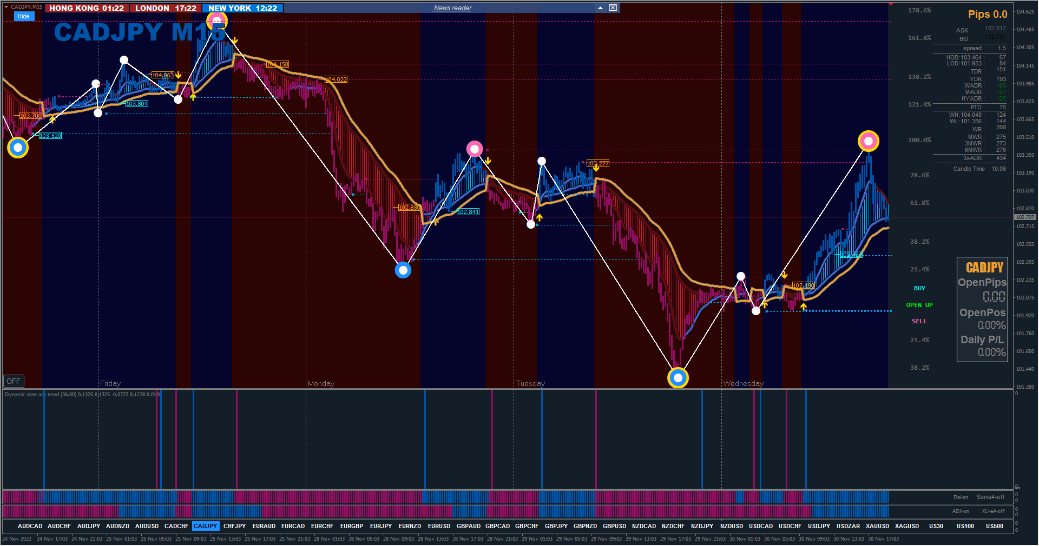This screenshot has width=1039, height=546.
Task: Click the Hide button
Action: pyautogui.click(x=23, y=16)
